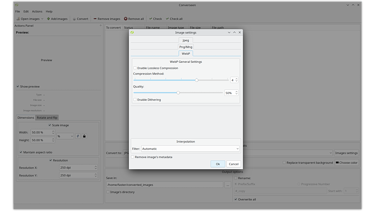Select the Png/Mng tab
Screen dimensions: 375x211
pos(186,47)
